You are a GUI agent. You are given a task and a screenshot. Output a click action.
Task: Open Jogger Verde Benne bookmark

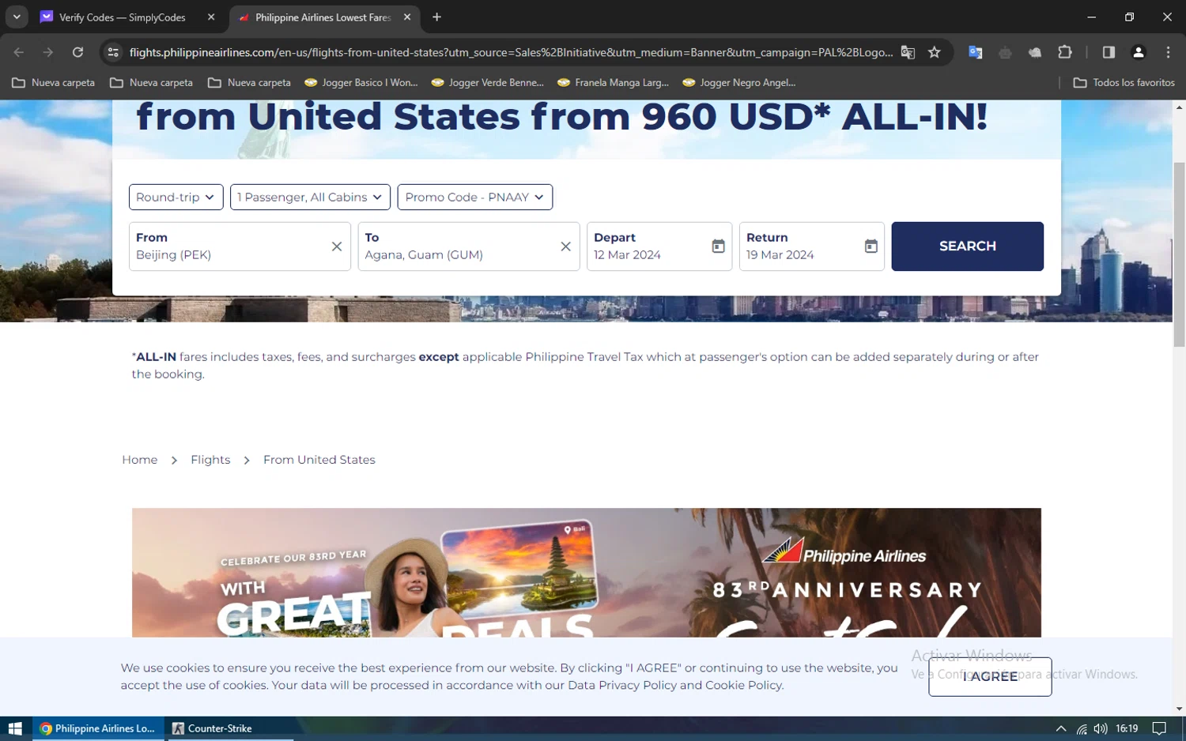click(x=488, y=82)
